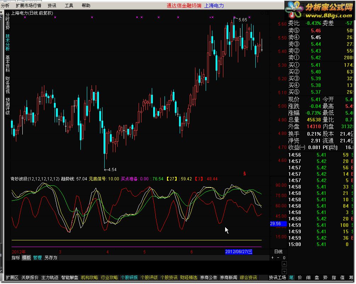This screenshot has width=356, height=284.
Task: Select the 指 index tab
Action: click(x=334, y=277)
